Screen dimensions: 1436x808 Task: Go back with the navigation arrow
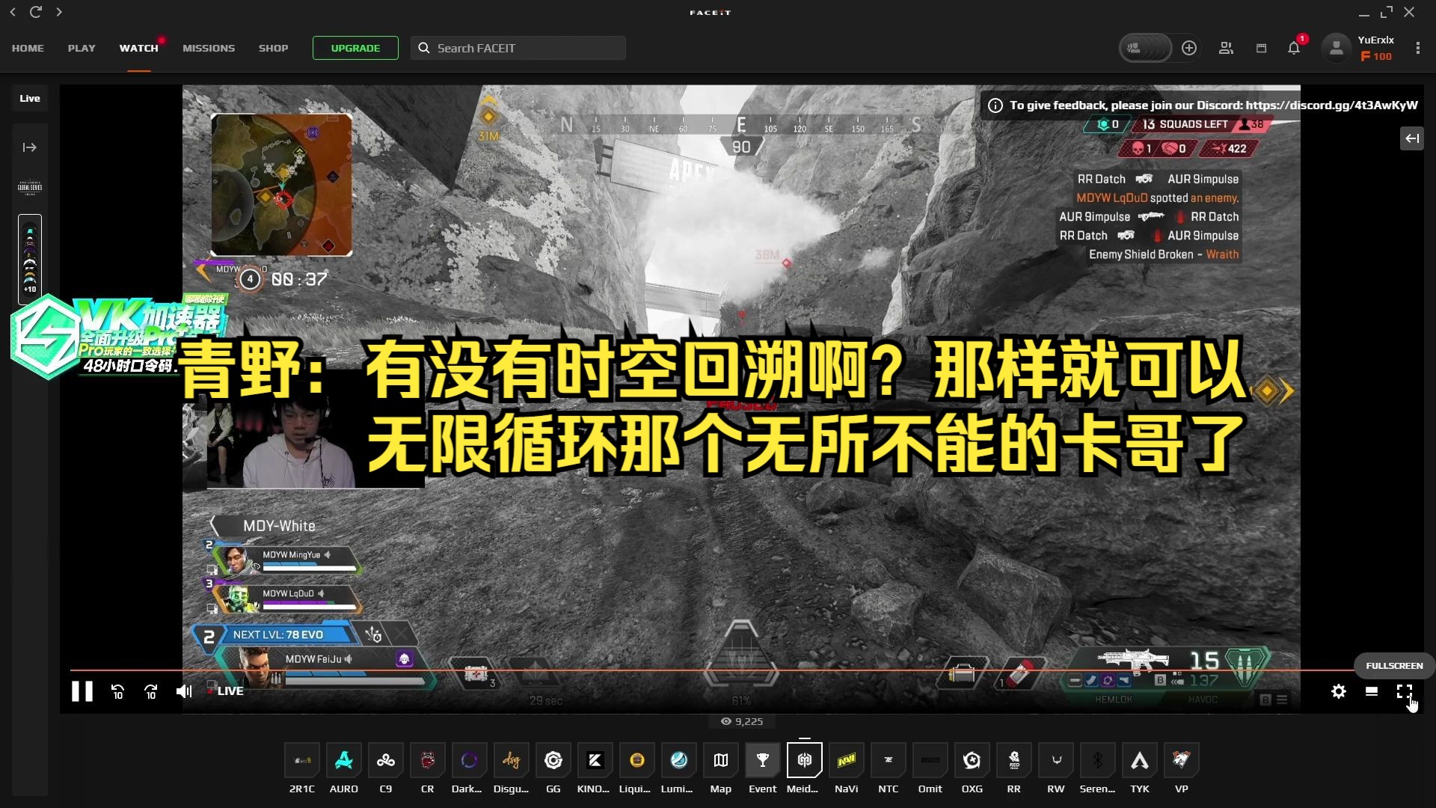(13, 12)
